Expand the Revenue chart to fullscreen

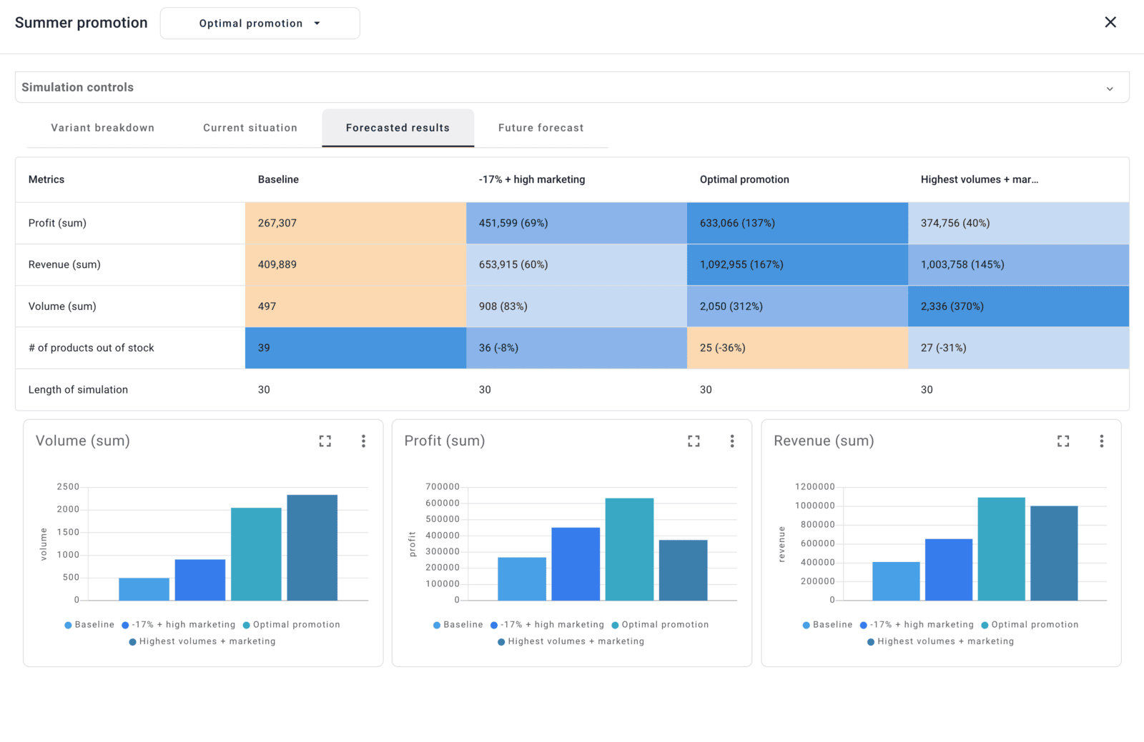point(1063,441)
